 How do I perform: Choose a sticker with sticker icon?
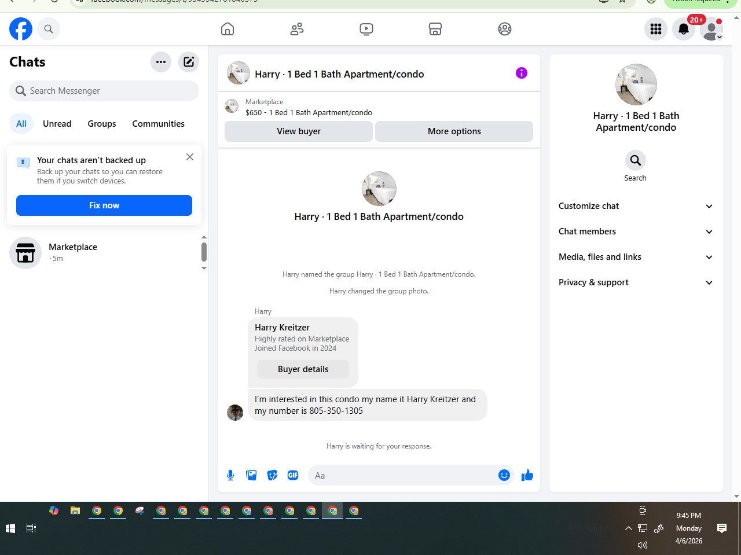click(272, 475)
